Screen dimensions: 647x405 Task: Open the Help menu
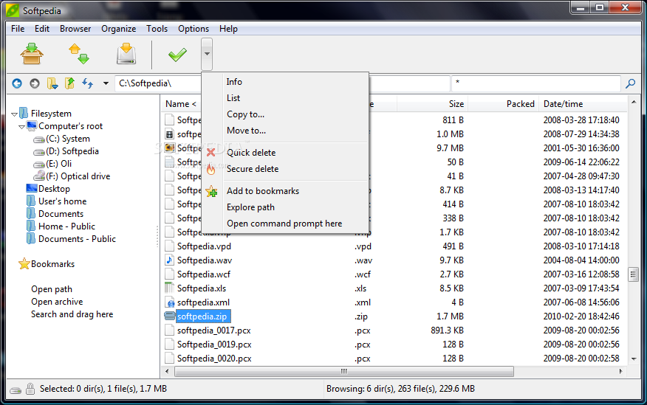tap(228, 29)
